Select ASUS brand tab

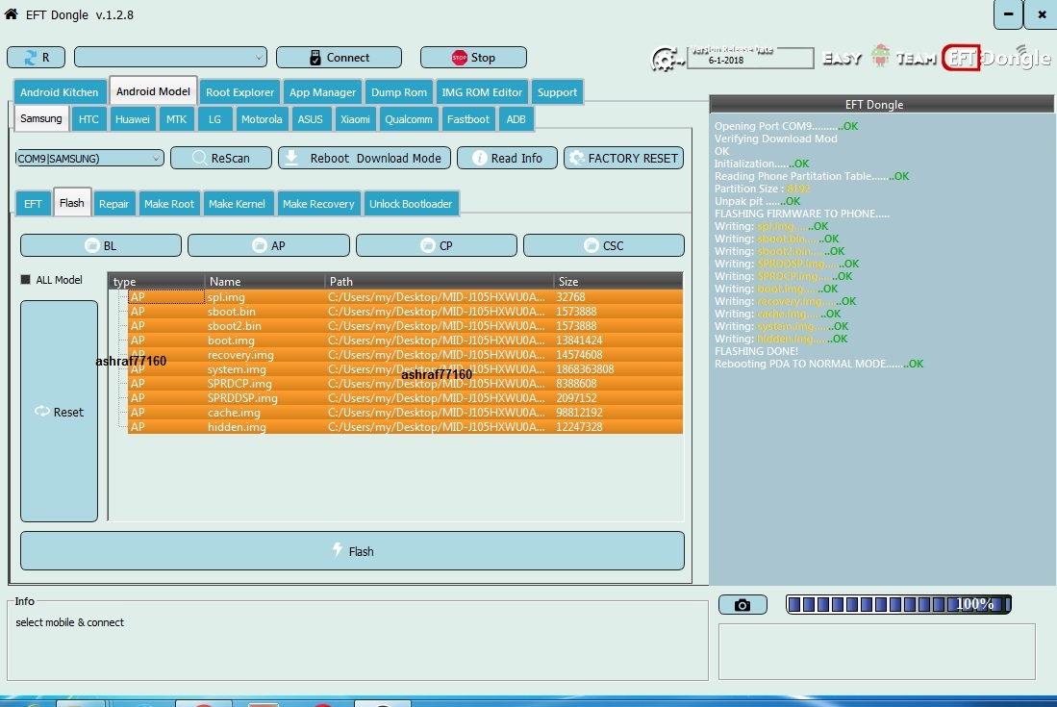point(310,119)
